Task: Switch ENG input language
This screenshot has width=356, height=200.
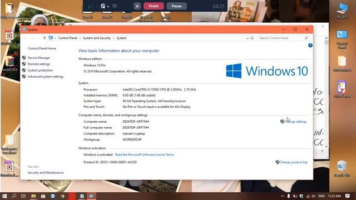Action: click(x=322, y=196)
